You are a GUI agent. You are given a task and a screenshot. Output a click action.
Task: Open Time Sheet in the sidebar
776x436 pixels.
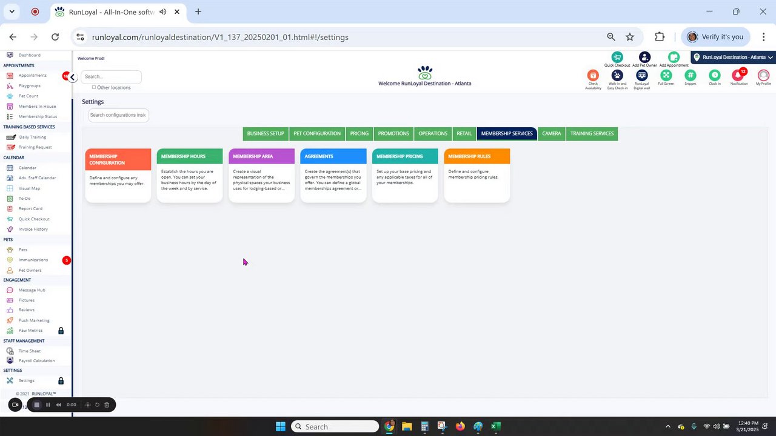pos(29,351)
